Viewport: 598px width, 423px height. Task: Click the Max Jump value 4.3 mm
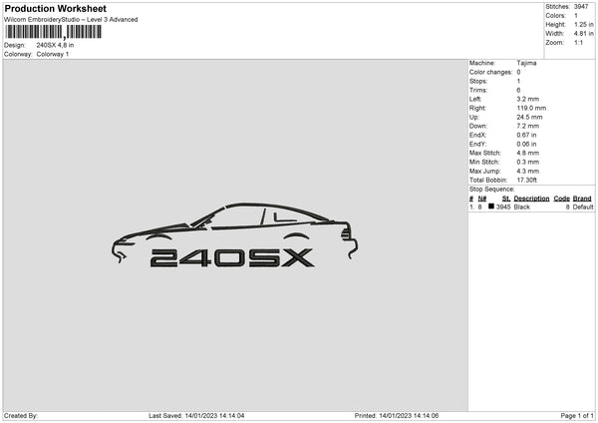pos(528,171)
